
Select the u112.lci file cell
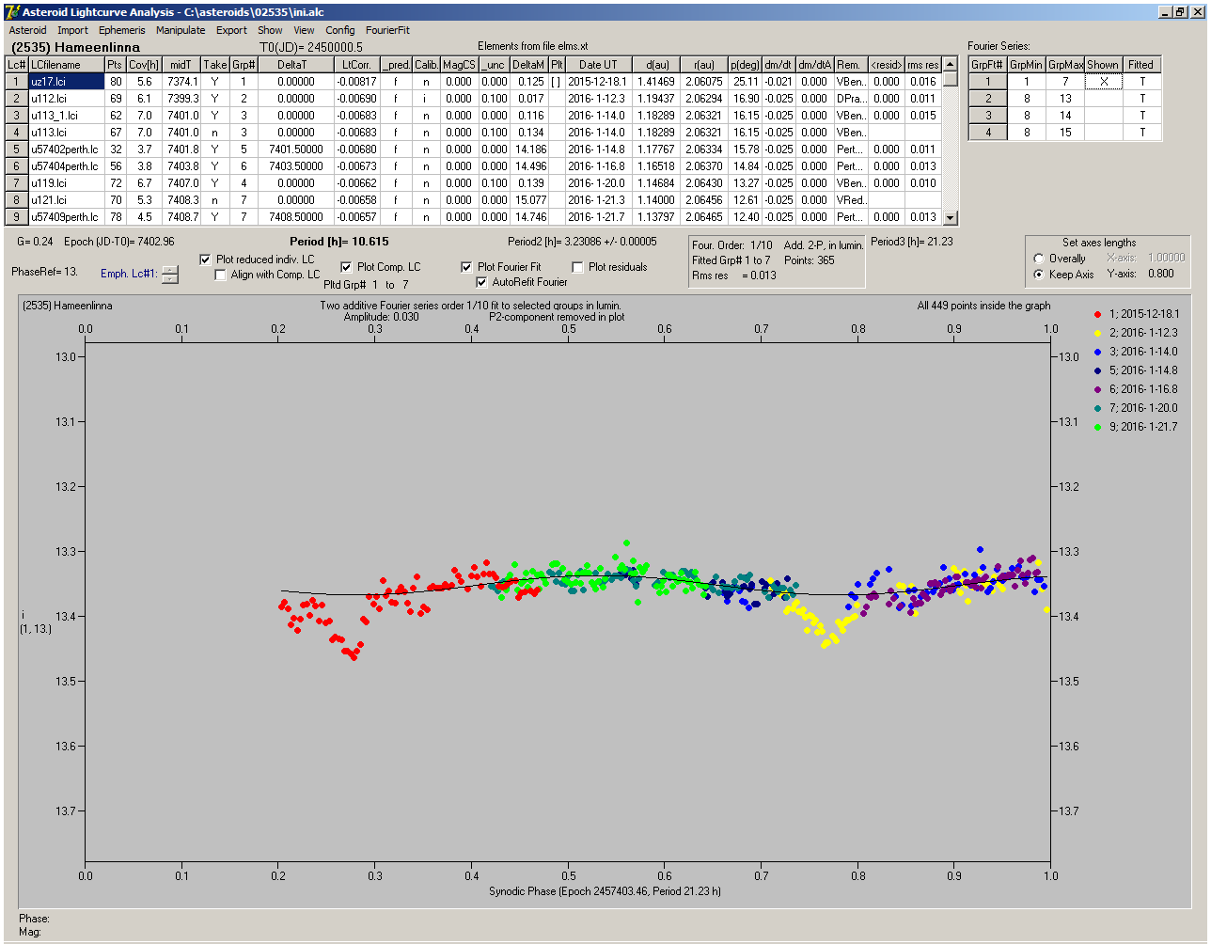[x=66, y=99]
